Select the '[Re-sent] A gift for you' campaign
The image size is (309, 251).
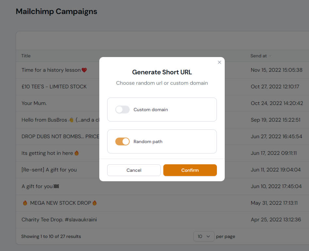[49, 170]
